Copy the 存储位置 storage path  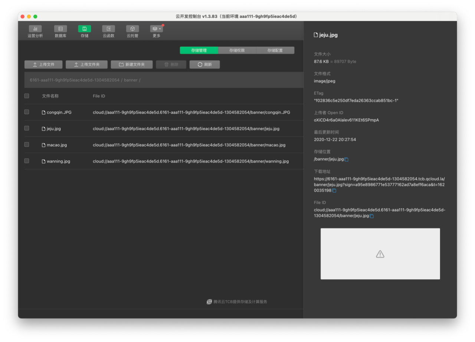(347, 160)
